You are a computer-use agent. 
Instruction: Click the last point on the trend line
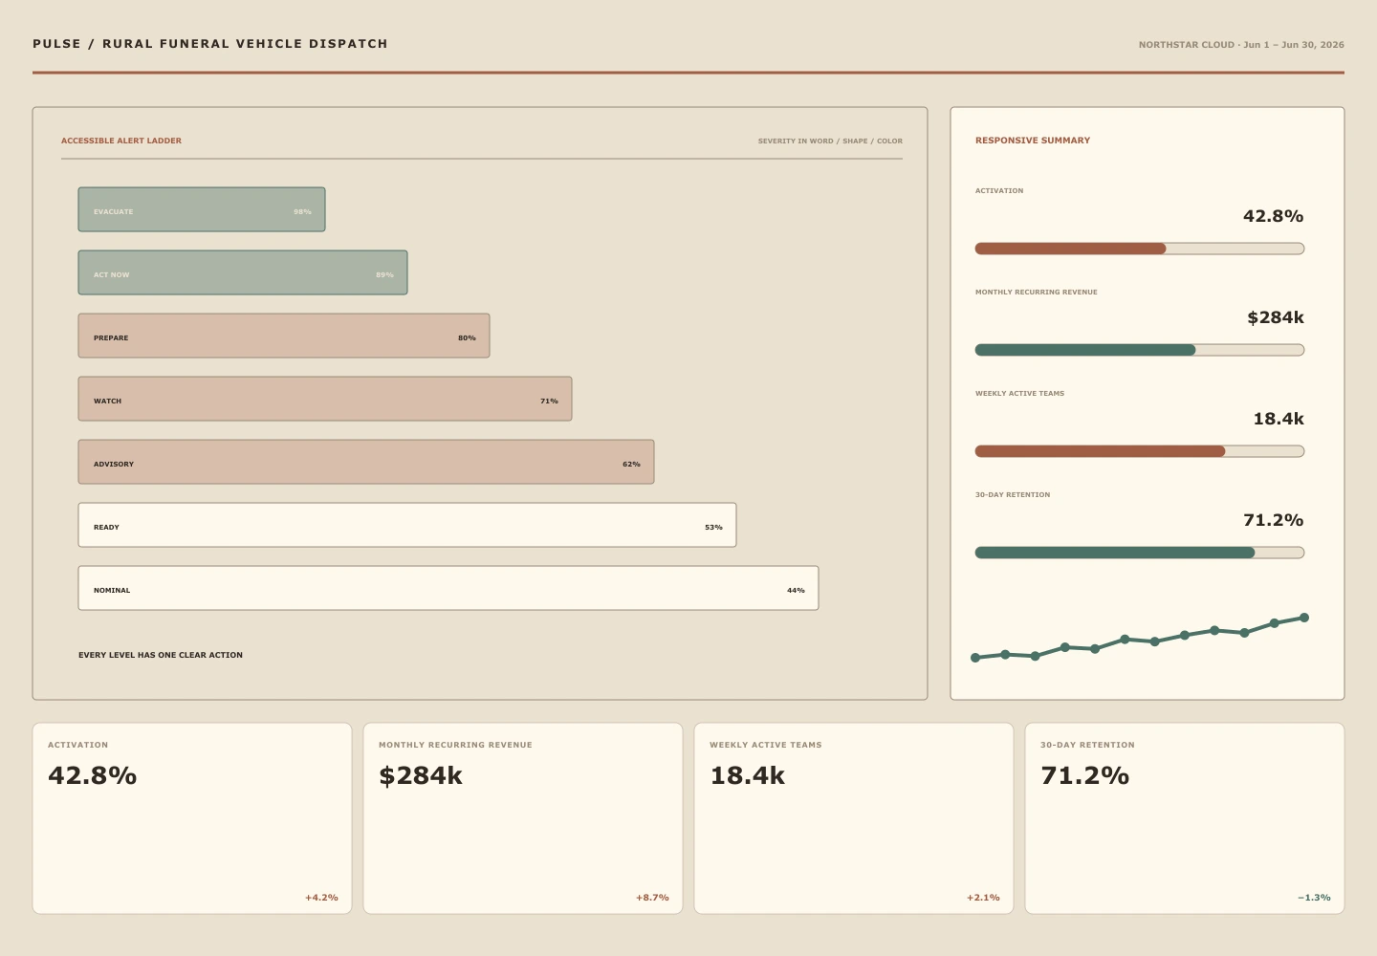pyautogui.click(x=1304, y=618)
